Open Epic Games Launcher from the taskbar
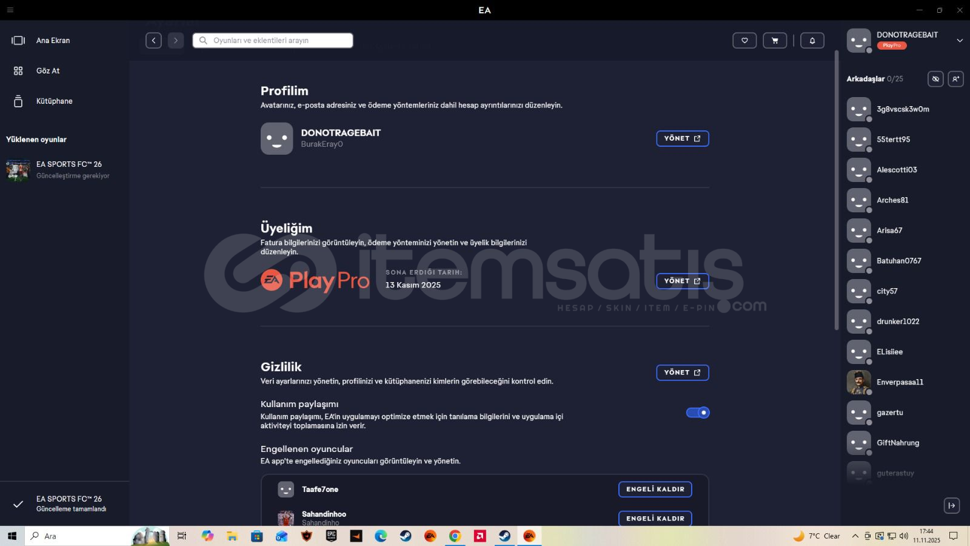Screen dimensions: 970x546 (x=331, y=536)
